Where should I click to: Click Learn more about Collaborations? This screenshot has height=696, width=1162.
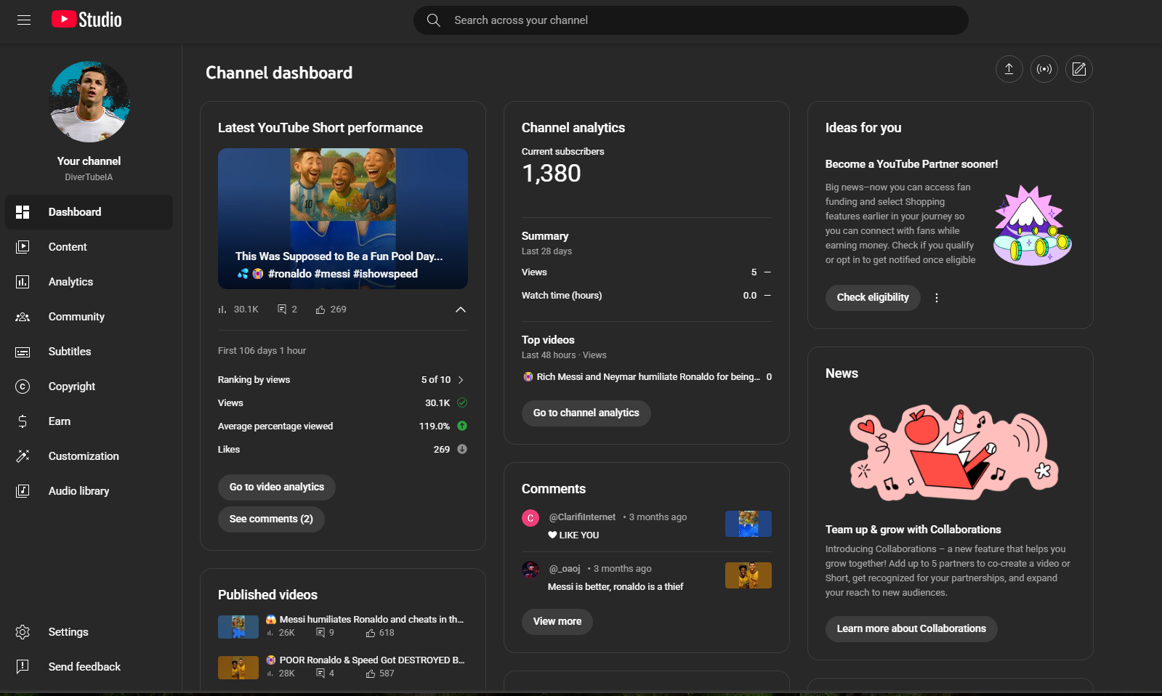point(911,628)
